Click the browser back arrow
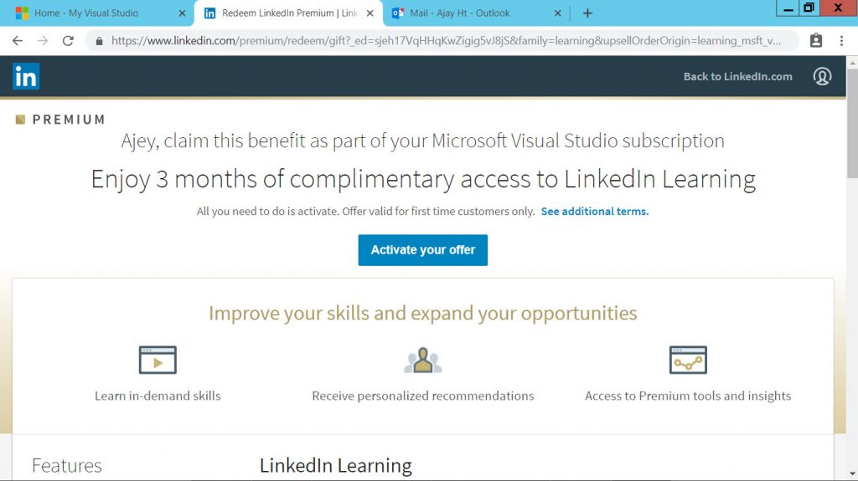The width and height of the screenshot is (858, 481). [x=18, y=40]
